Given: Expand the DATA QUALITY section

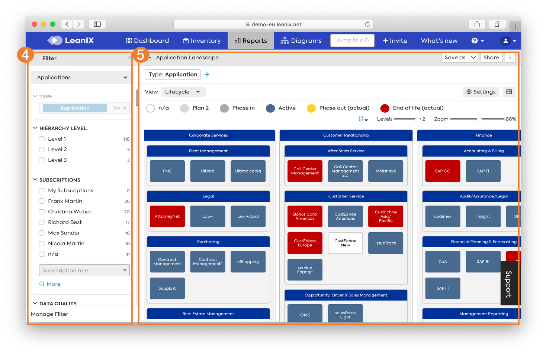Looking at the screenshot, I should click(x=35, y=303).
